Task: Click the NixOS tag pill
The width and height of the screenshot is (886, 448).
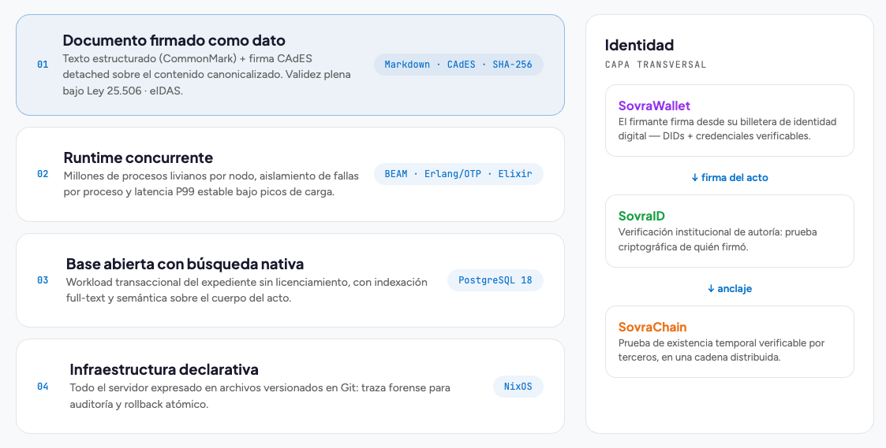Action: click(x=518, y=387)
